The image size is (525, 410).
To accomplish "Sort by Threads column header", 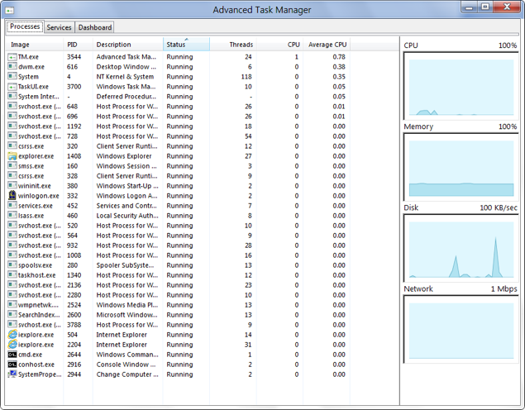I will (x=241, y=45).
